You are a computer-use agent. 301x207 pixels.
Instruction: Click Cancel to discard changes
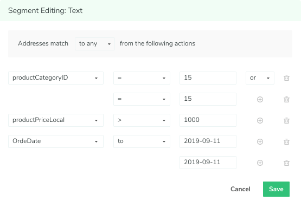pos(240,189)
